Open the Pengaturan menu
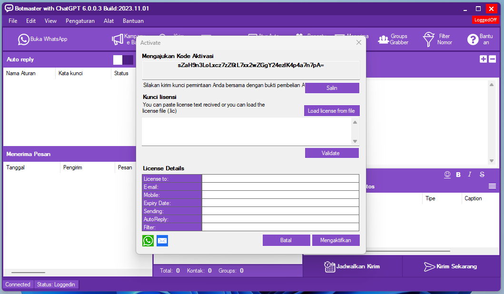 pyautogui.click(x=80, y=21)
